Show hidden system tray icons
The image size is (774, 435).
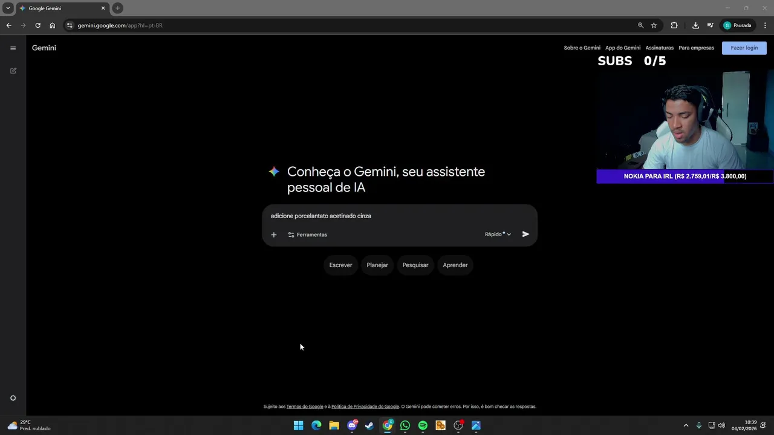point(686,425)
